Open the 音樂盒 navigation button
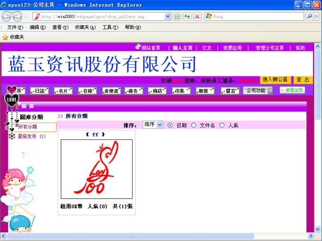 [112, 91]
